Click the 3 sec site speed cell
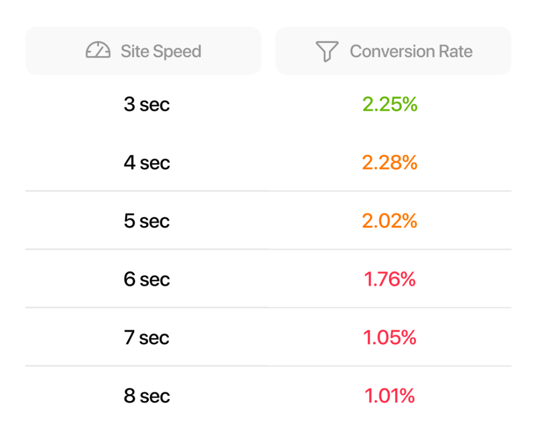Screen dimensions: 537x423 [147, 104]
